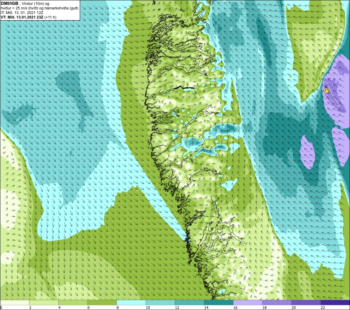Click the DMI/IGB title text
This screenshot has height=310, width=350.
[x=9, y=3]
